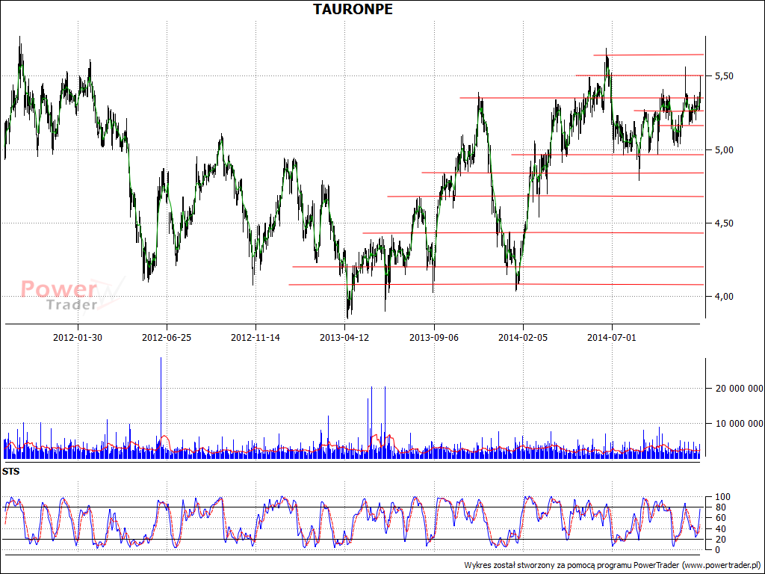Screen dimensions: 765x574
Task: Click the STS indicator label
Action: [10, 472]
